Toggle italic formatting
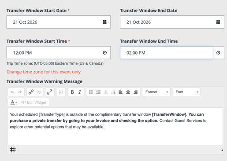This screenshot has width=227, height=161. (80, 92)
